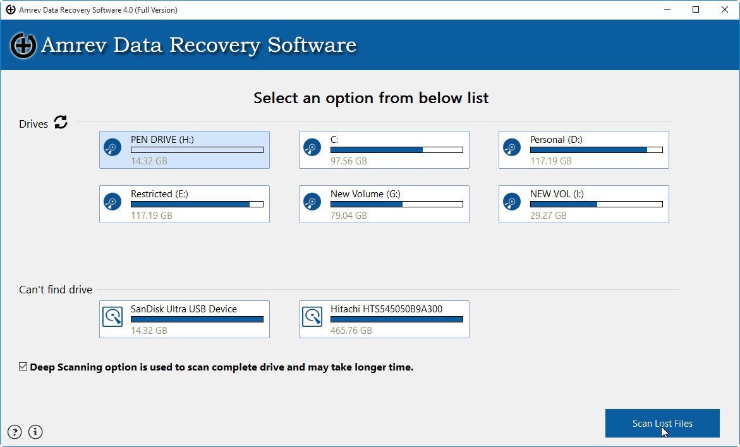
Task: Click the disk icon on the C: tile
Action: (312, 147)
